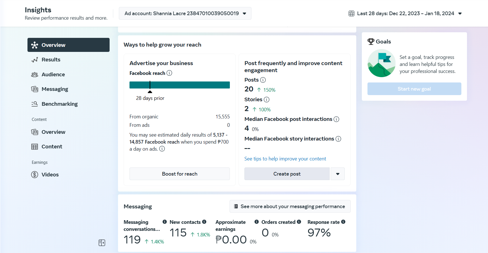488x253 pixels.
Task: Select Overview in the Insights sidebar
Action: click(x=68, y=45)
